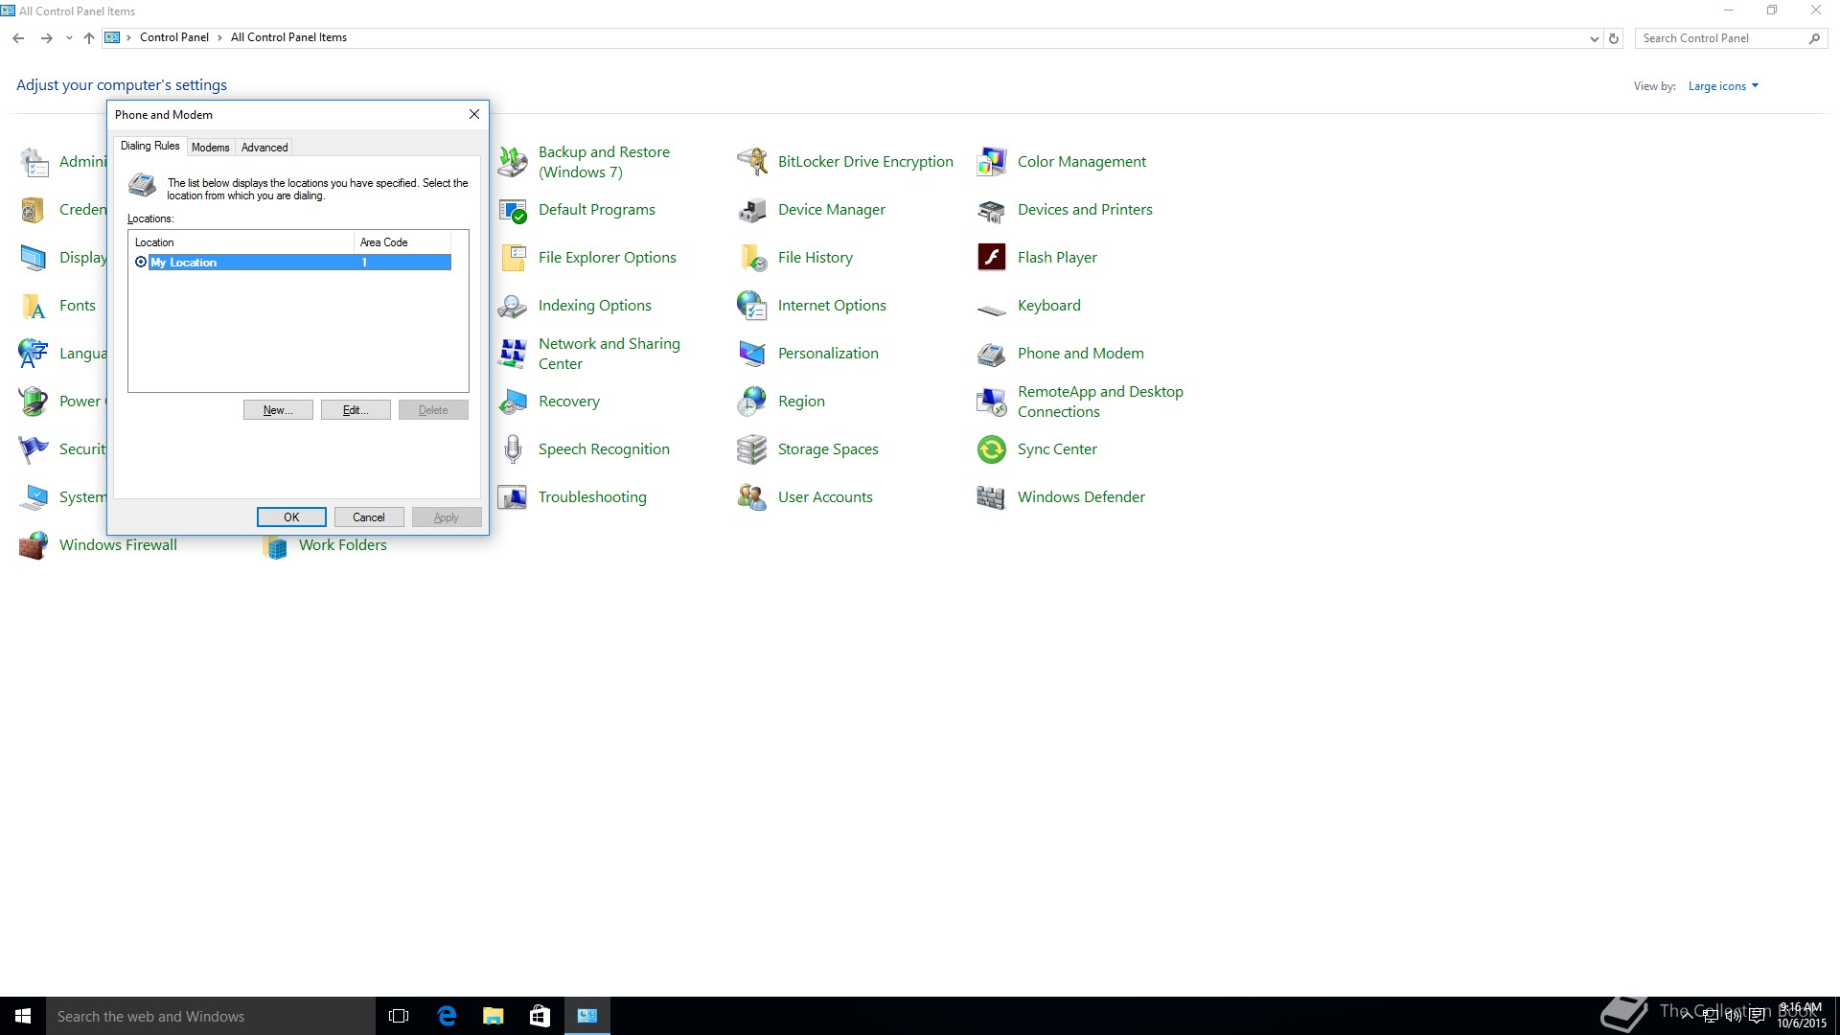Open the Windows Firewall icon
Screen dimensions: 1840x1035
coord(34,545)
